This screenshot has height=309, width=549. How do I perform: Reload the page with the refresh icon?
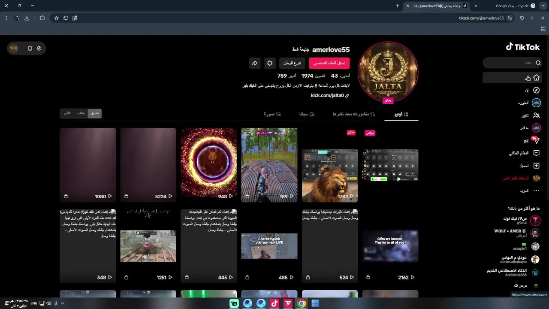click(x=522, y=18)
